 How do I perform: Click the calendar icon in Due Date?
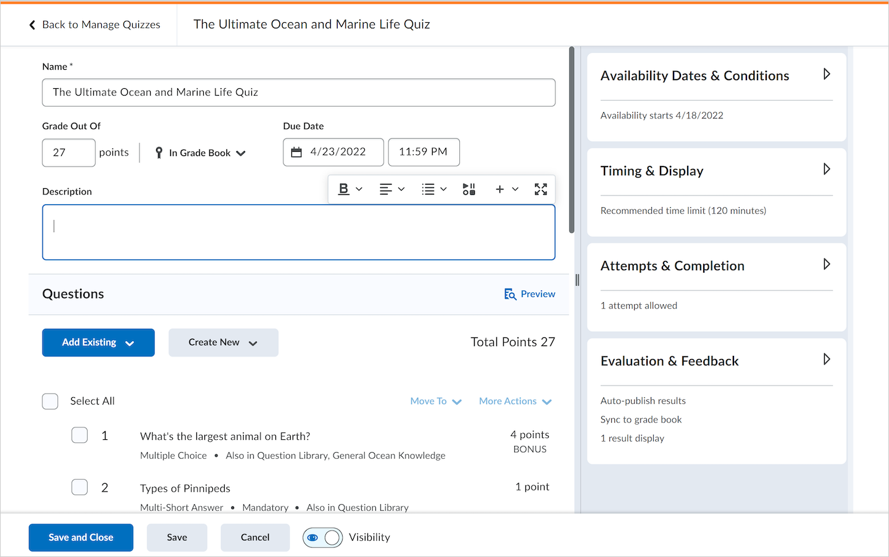click(296, 152)
